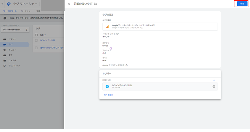The height and width of the screenshot is (132, 250).
Task: Click the トリガー target icon in sidebar
Action: pyautogui.click(x=5, y=50)
